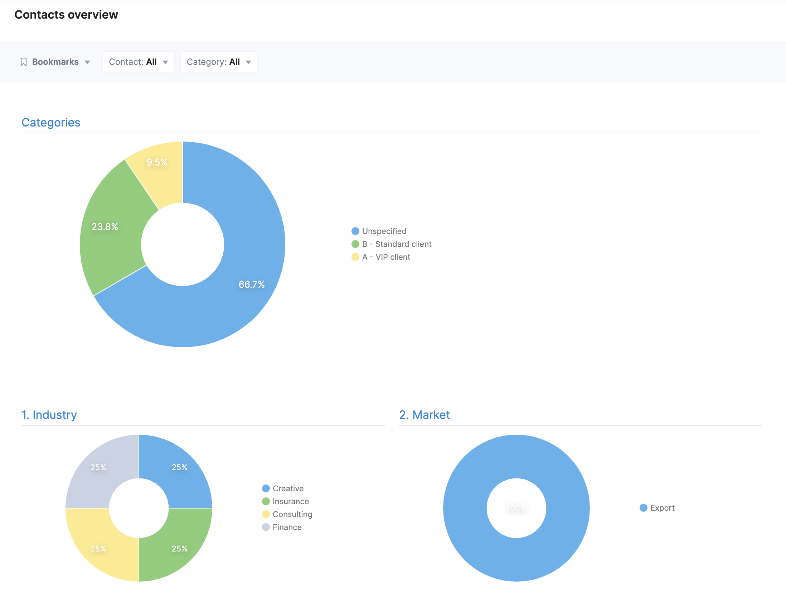Open the Categories section link
Screen dimensions: 786x592
point(51,123)
